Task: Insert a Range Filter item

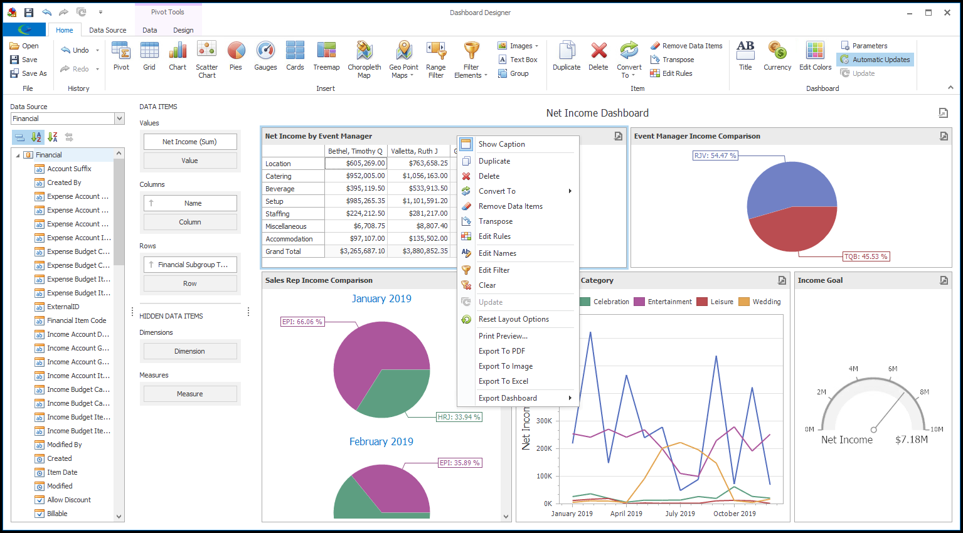Action: coord(435,60)
